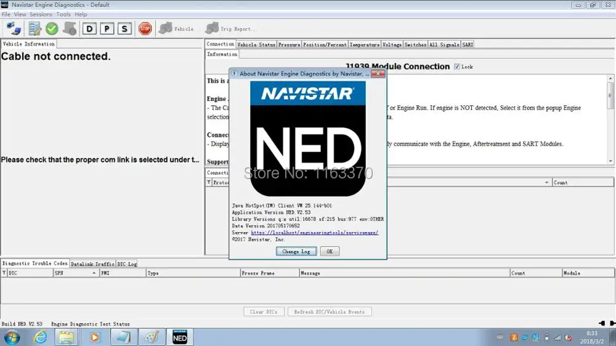
Task: Select the Vehicle Information tab
Action: point(29,44)
